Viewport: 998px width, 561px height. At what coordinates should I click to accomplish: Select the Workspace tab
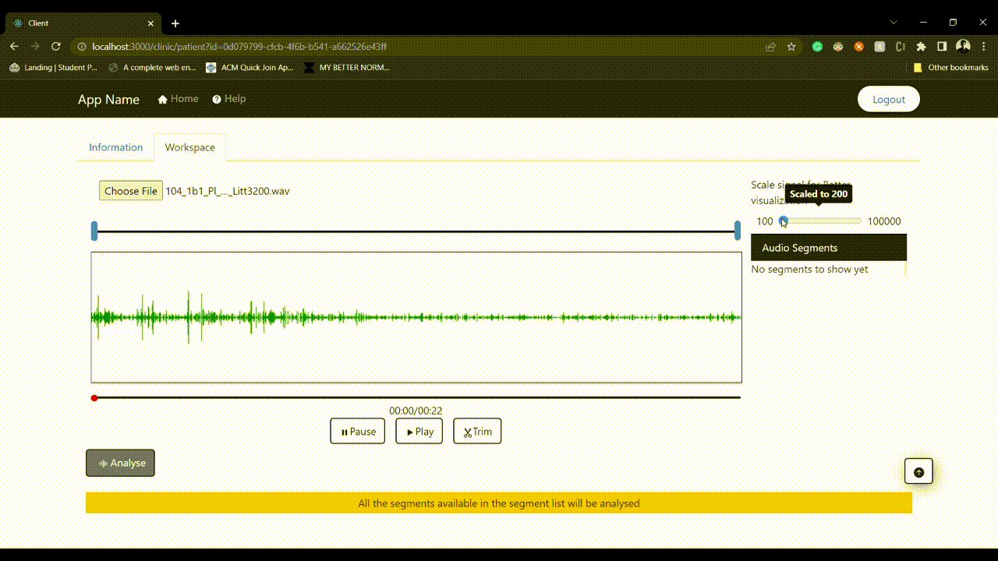coord(189,147)
